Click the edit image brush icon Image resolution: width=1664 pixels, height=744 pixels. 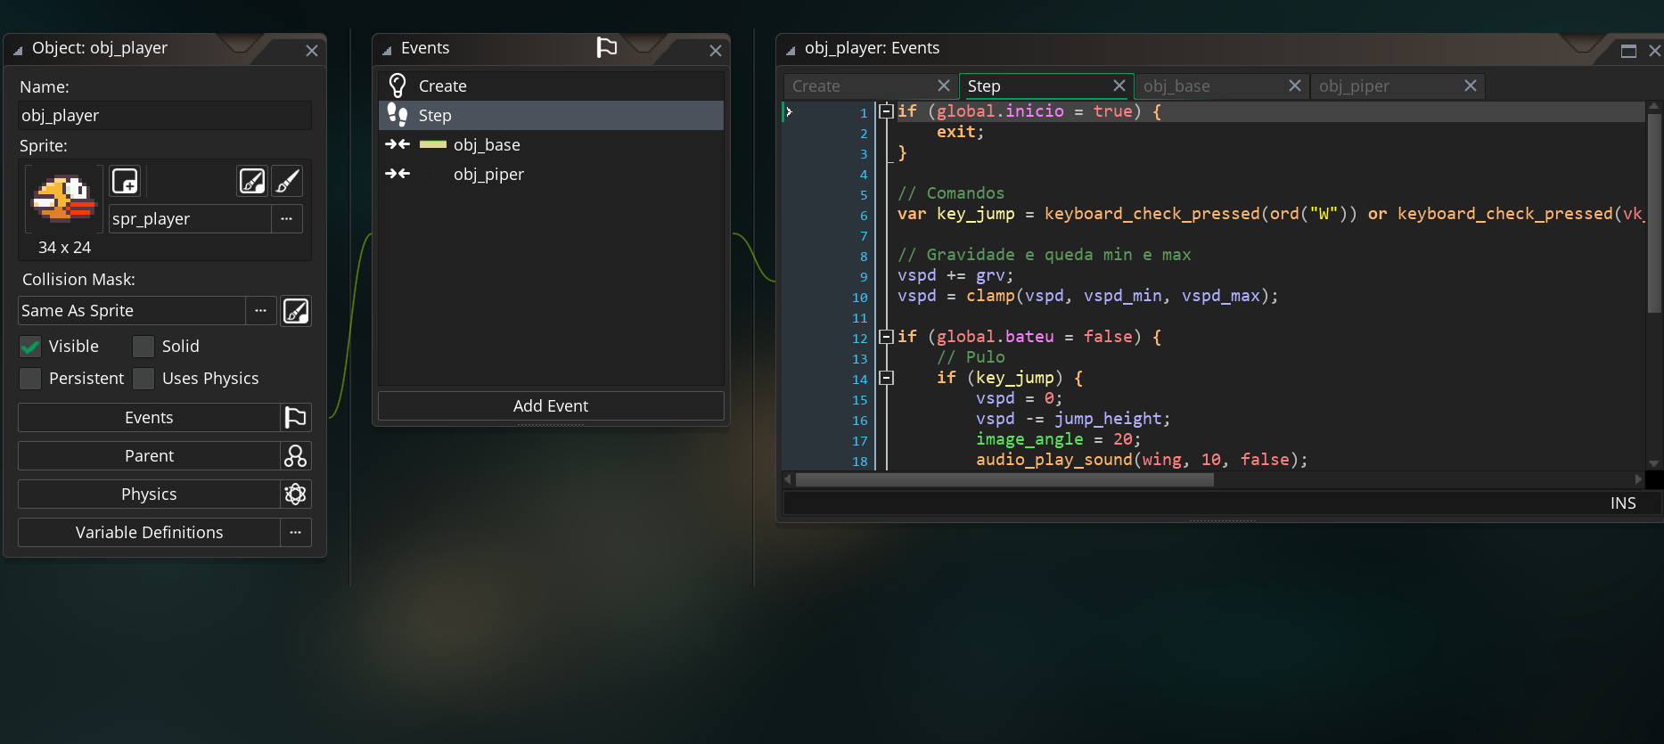(287, 181)
